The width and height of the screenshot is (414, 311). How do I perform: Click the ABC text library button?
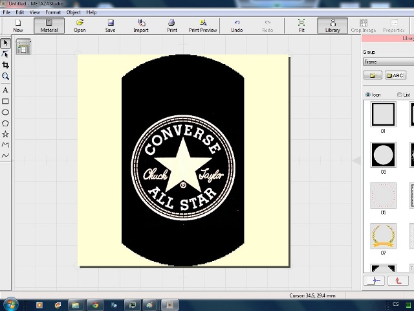pyautogui.click(x=395, y=75)
